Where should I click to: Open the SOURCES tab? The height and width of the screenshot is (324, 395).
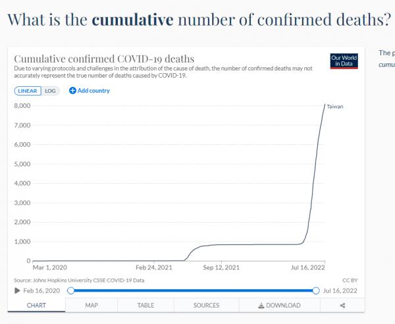pyautogui.click(x=206, y=306)
